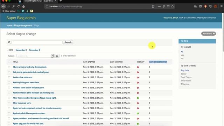Open the browser home page icon
This screenshot has width=224, height=126.
[x=23, y=6]
